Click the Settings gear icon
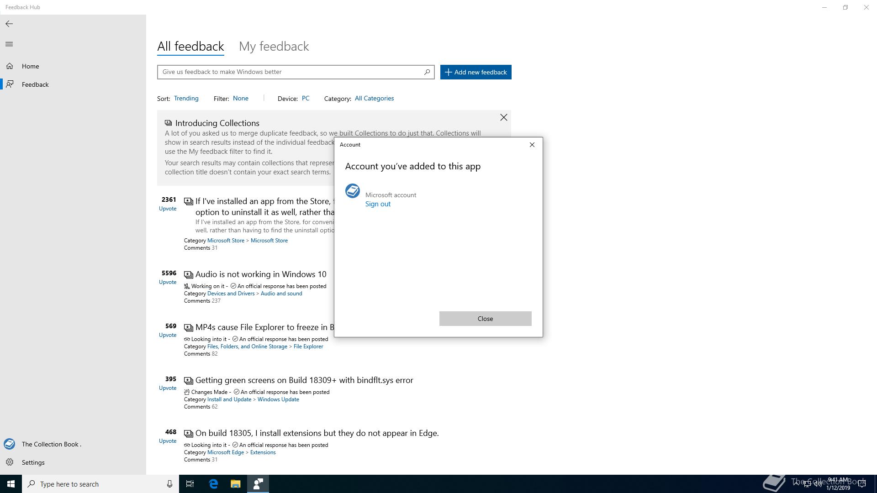 tap(10, 462)
